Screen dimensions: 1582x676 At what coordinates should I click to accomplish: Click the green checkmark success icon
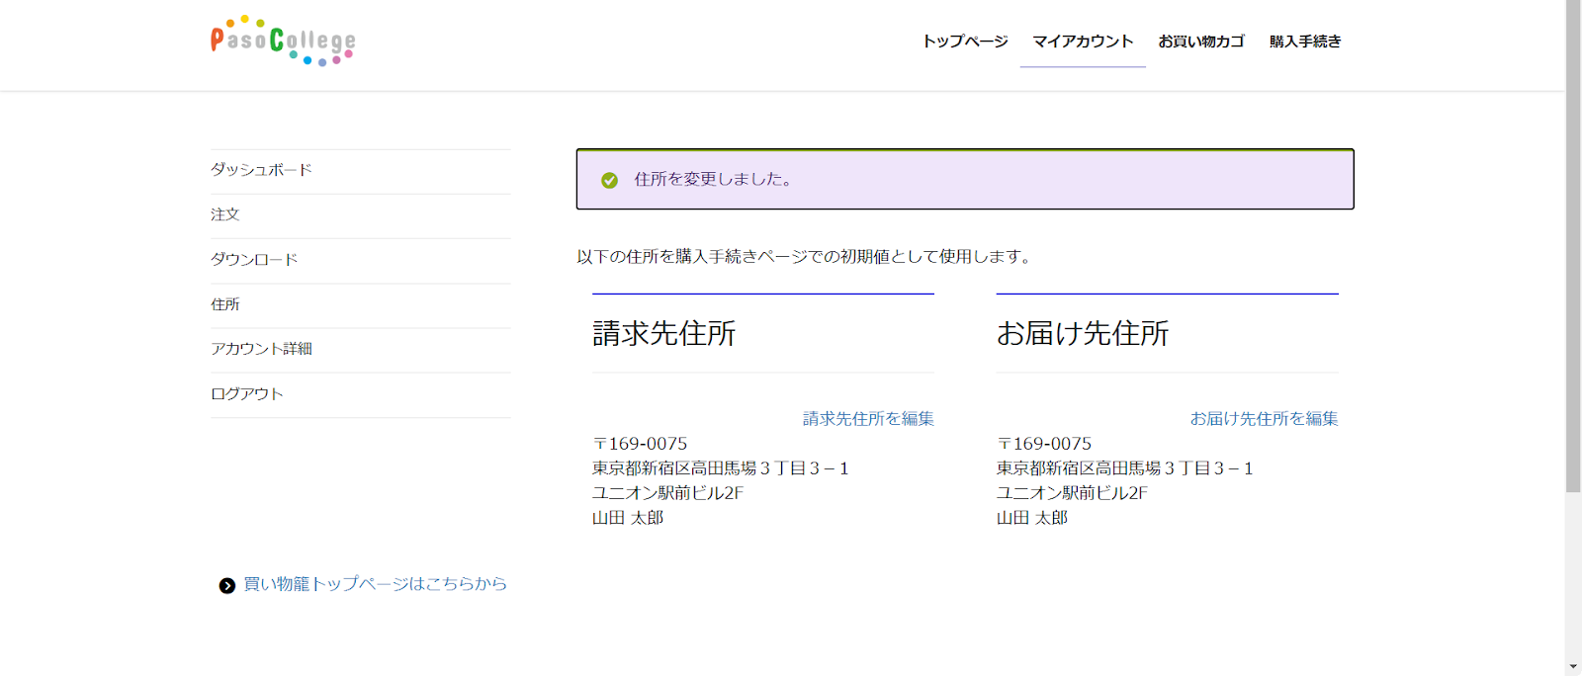click(609, 180)
